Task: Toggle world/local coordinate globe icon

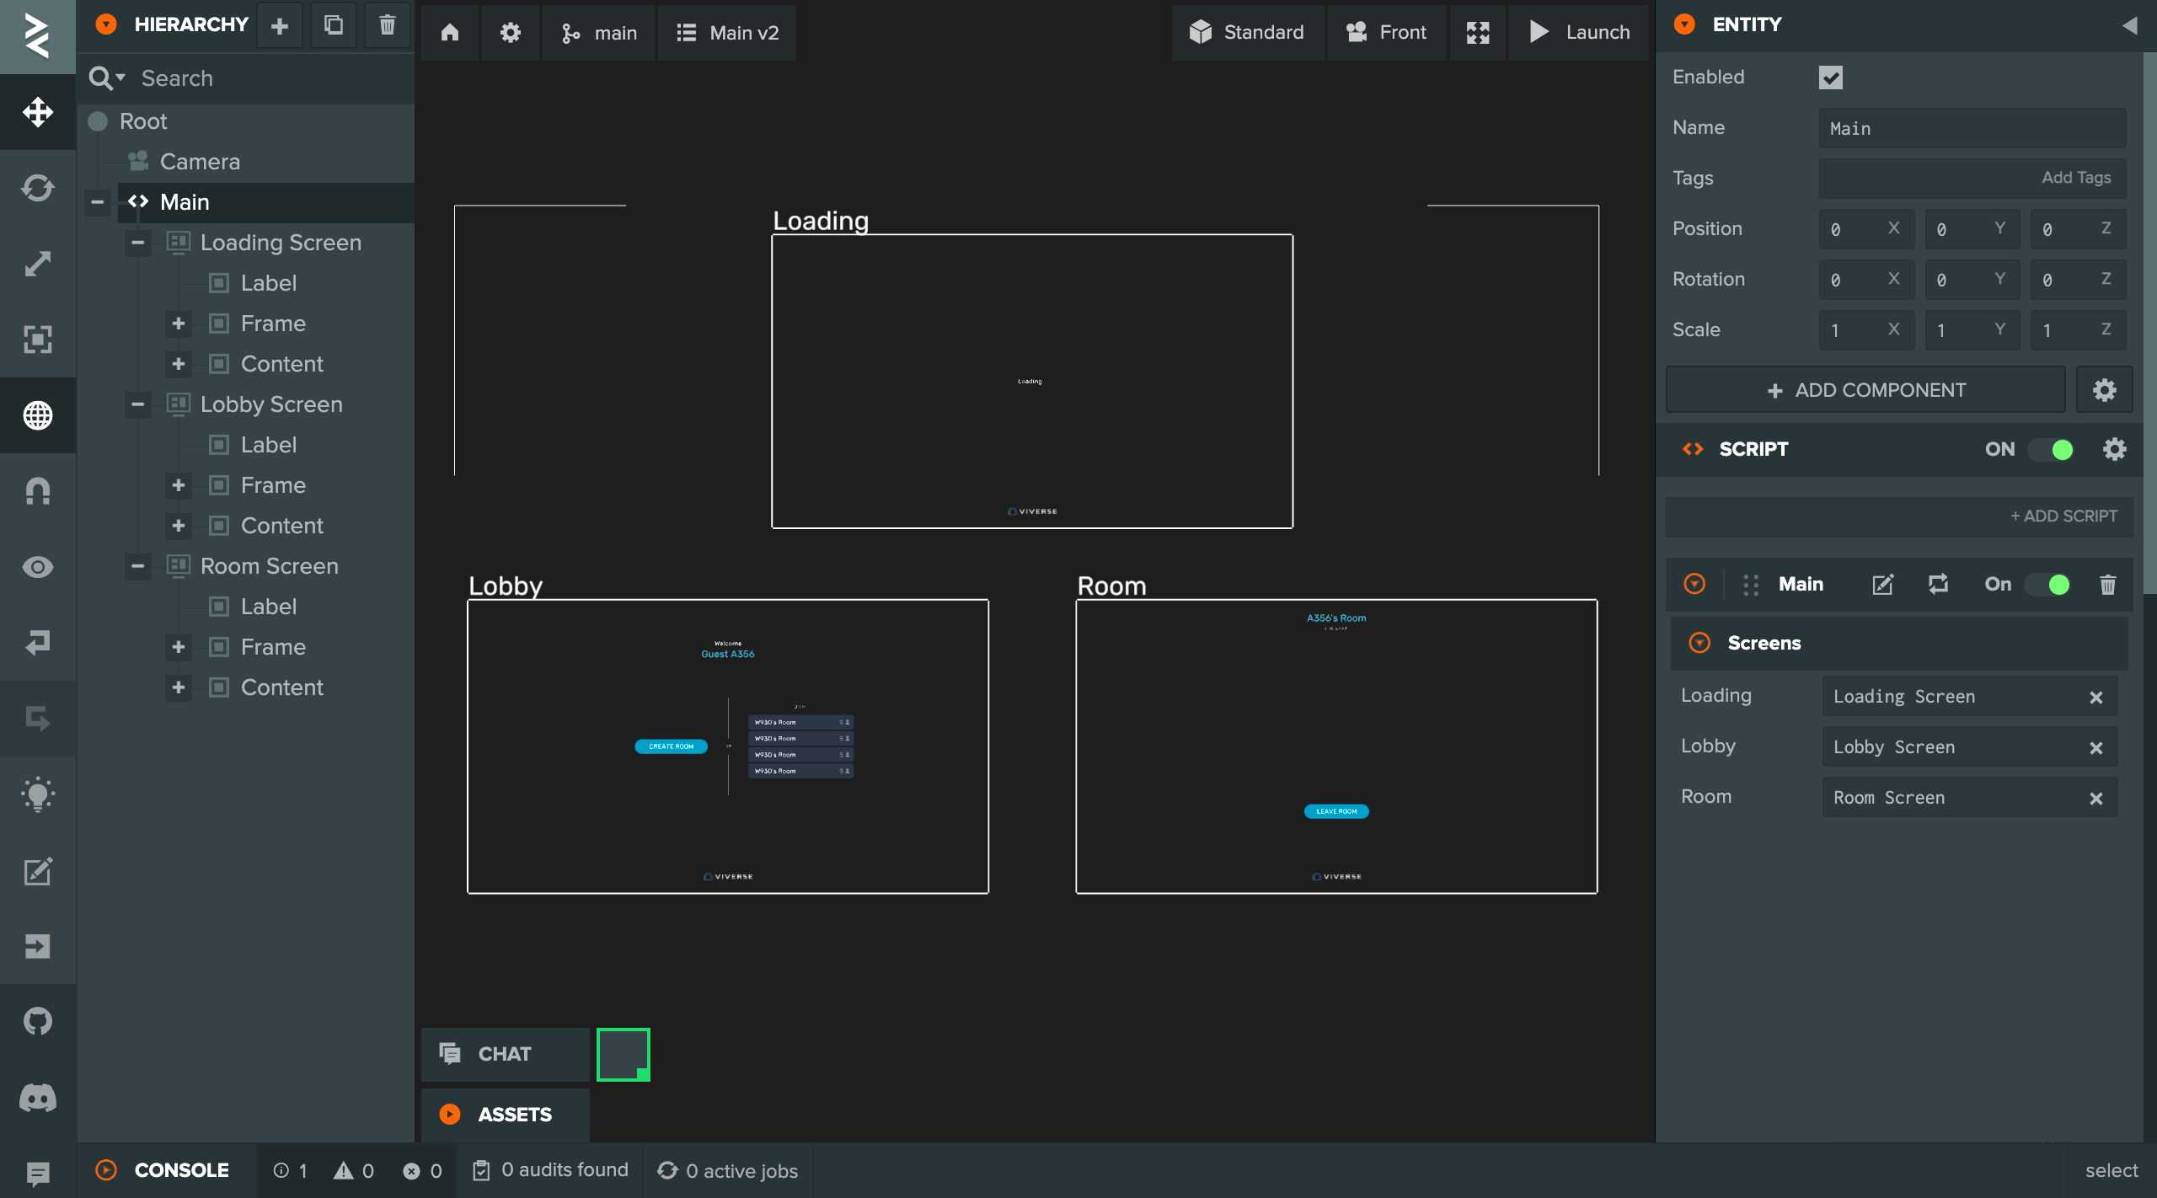Action: click(38, 415)
